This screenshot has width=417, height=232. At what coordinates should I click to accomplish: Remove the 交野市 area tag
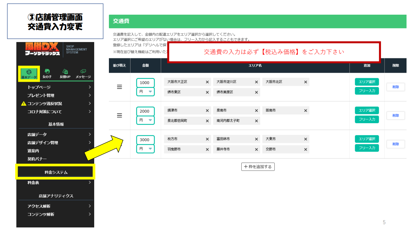[305, 149]
